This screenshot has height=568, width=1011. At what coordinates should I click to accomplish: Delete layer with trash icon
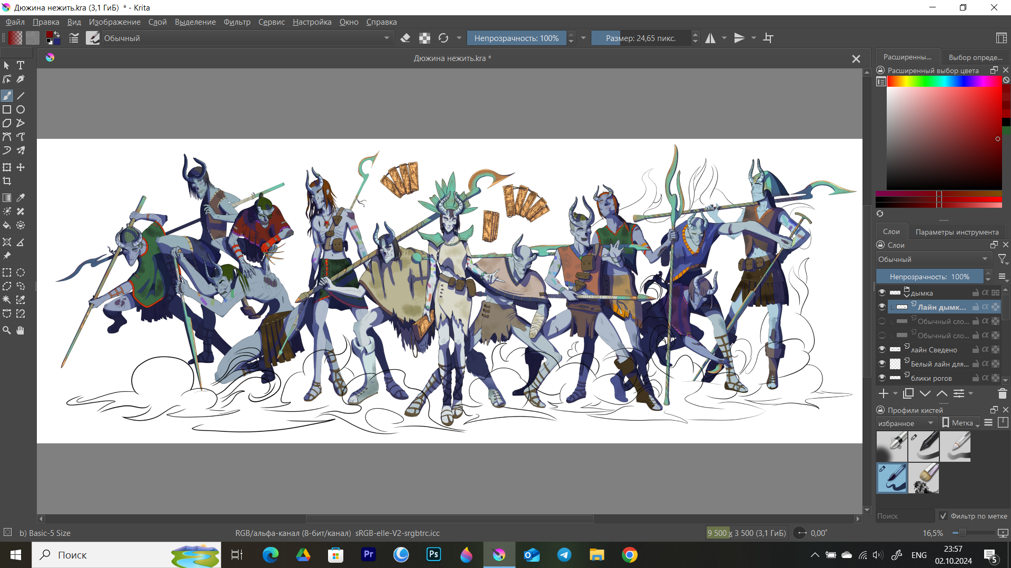click(x=1002, y=393)
